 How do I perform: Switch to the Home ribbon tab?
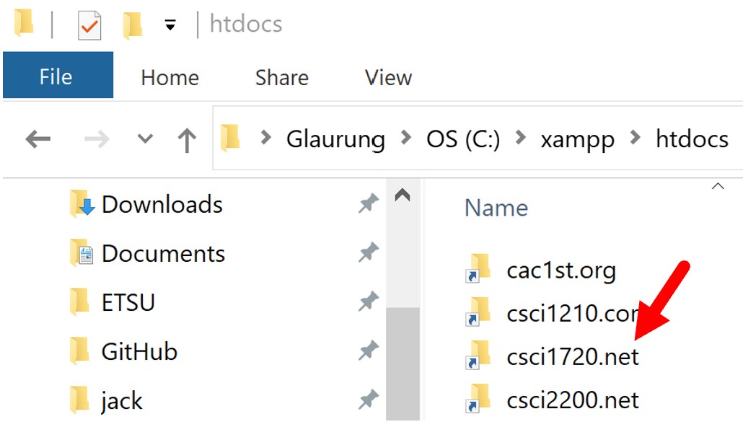point(170,77)
